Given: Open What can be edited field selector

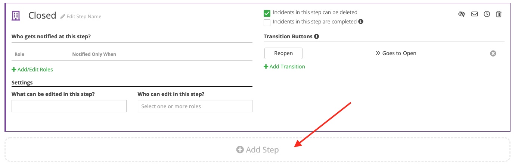Looking at the screenshot, I should coord(69,106).
